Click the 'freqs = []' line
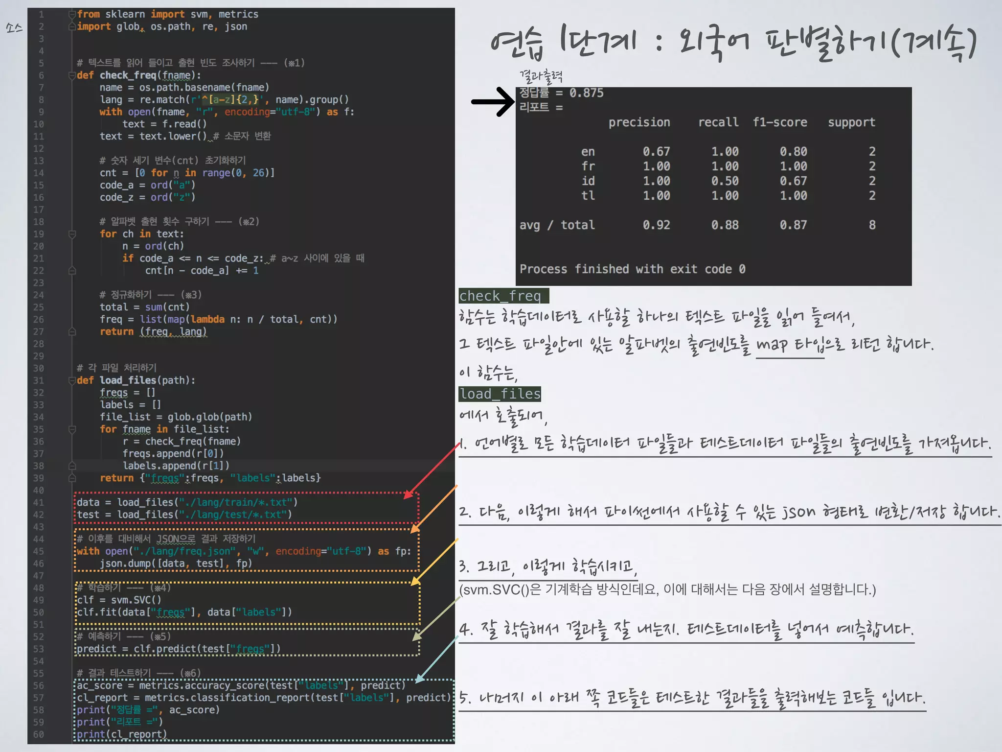 (x=127, y=393)
